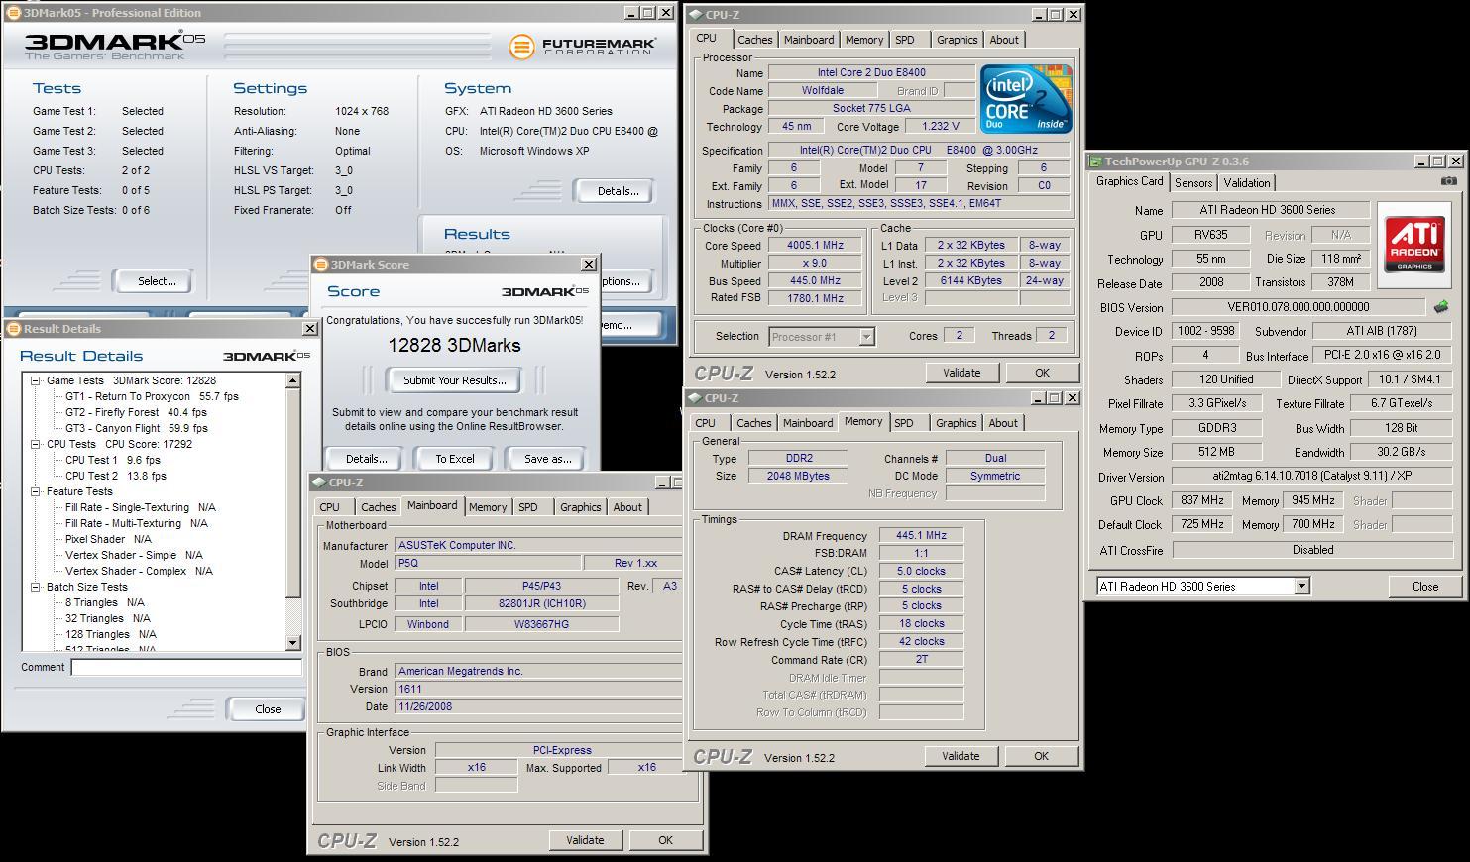Screen dimensions: 1470x862
Task: Click the To Excel button
Action: click(x=455, y=459)
